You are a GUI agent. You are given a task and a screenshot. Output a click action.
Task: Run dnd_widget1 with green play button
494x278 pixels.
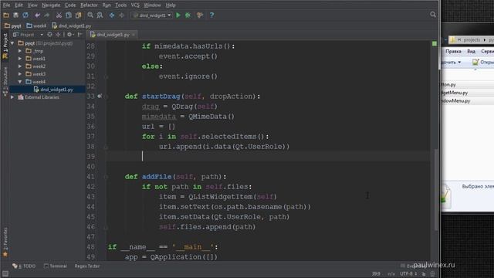[x=178, y=15]
